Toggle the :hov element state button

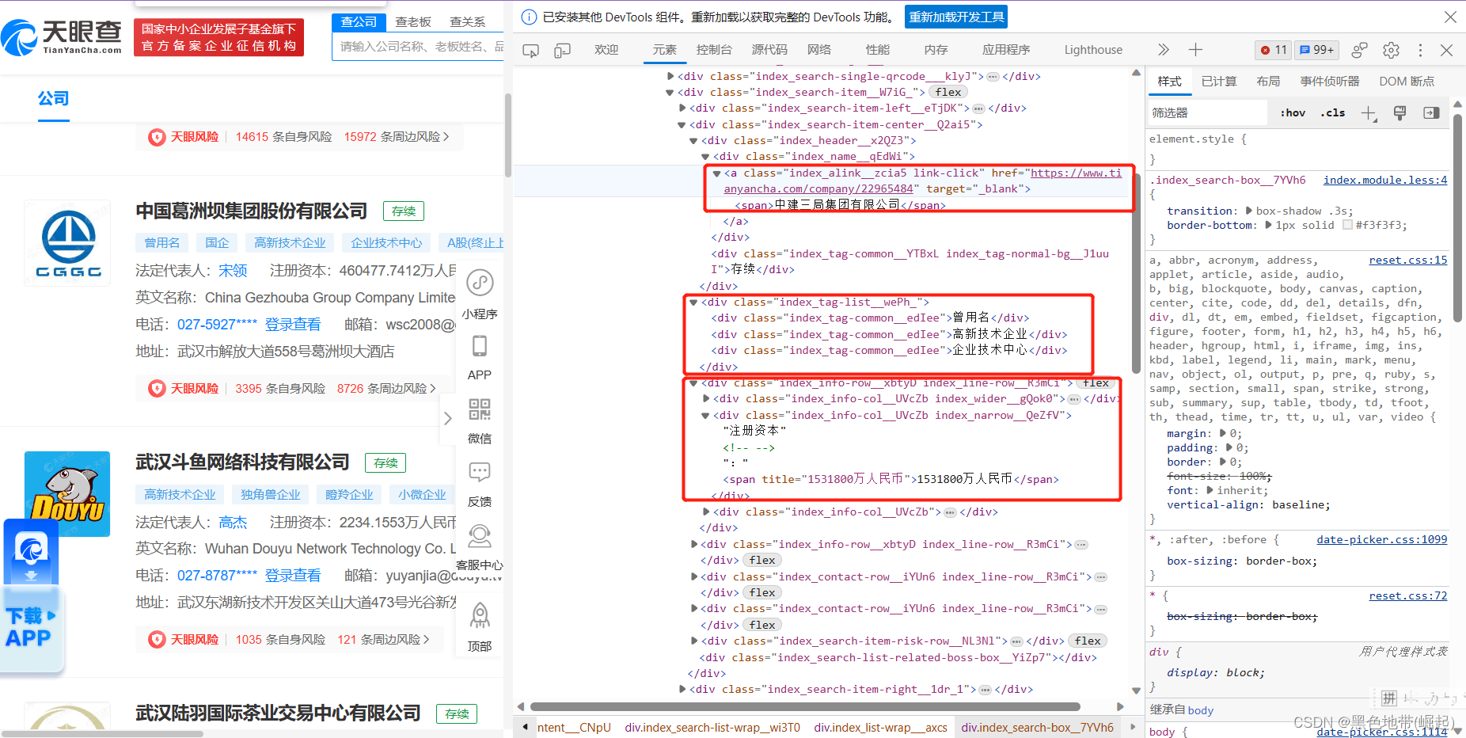[x=1293, y=112]
